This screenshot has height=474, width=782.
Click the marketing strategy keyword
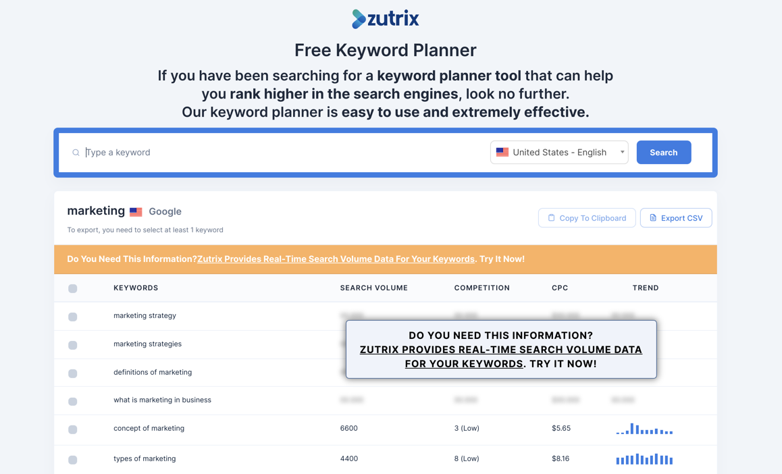[145, 315]
